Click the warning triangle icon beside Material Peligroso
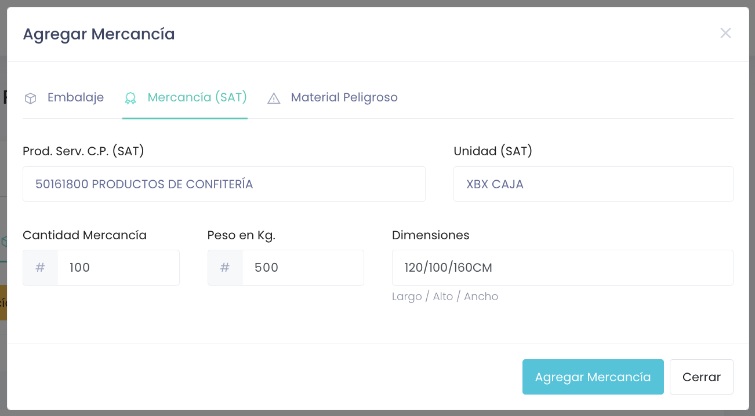The width and height of the screenshot is (755, 416). (x=273, y=97)
